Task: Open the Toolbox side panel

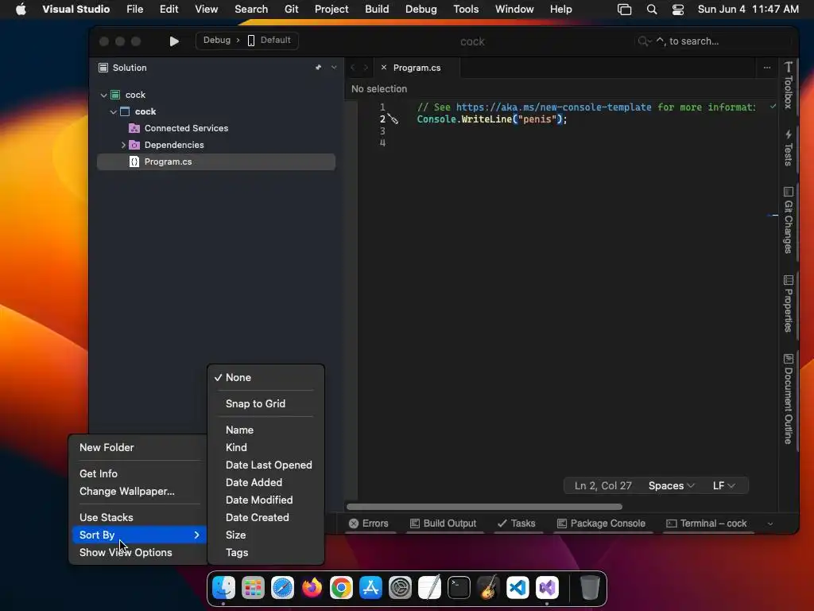Action: point(788,86)
